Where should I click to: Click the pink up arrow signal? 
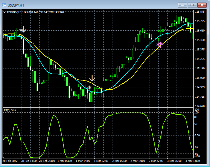tap(161, 45)
